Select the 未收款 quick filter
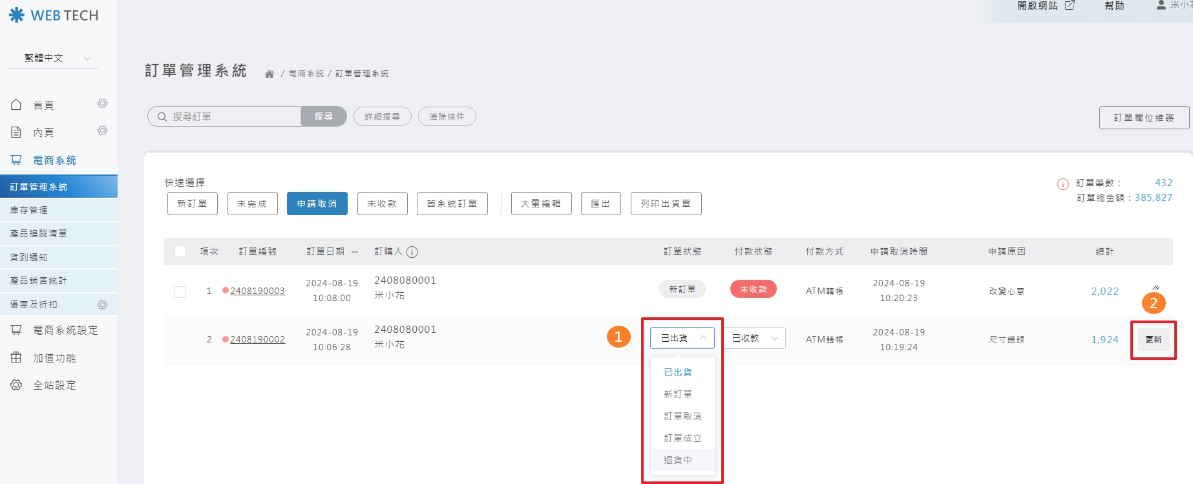 pyautogui.click(x=382, y=204)
